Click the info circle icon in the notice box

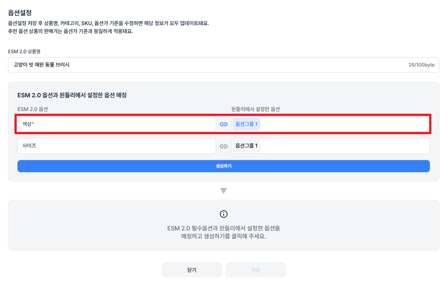pos(223,214)
